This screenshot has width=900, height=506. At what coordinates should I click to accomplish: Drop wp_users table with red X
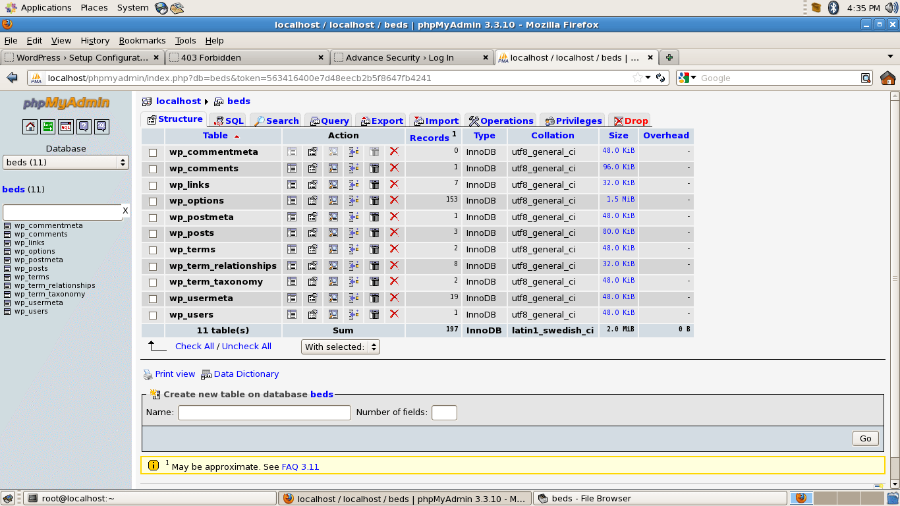click(394, 314)
